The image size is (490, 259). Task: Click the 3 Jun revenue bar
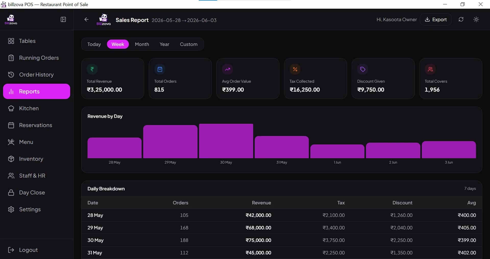(449, 150)
